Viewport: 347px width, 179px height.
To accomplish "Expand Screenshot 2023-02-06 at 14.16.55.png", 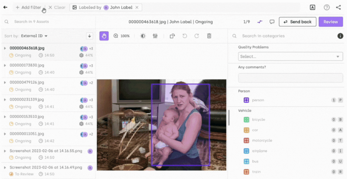I will point(5,151).
